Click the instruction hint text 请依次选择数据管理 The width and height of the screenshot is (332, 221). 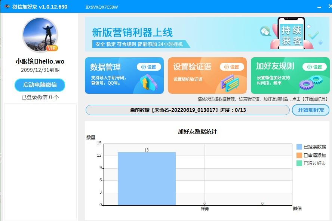(263, 99)
